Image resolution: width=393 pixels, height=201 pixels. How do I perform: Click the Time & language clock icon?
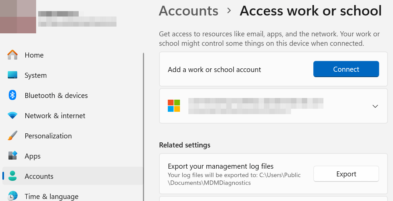pyautogui.click(x=12, y=196)
